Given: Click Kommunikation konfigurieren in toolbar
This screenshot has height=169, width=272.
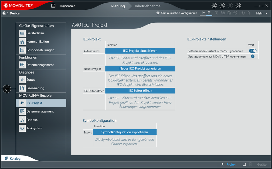Looking at the screenshot, I should tap(177, 13).
